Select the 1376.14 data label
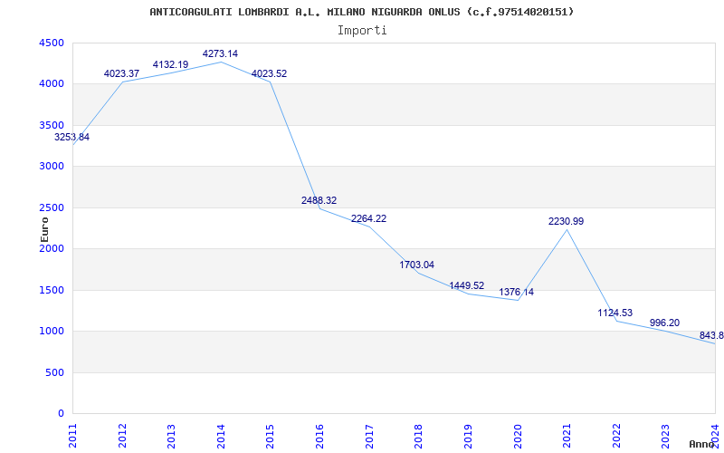Image resolution: width=724 pixels, height=453 pixels. coord(516,292)
